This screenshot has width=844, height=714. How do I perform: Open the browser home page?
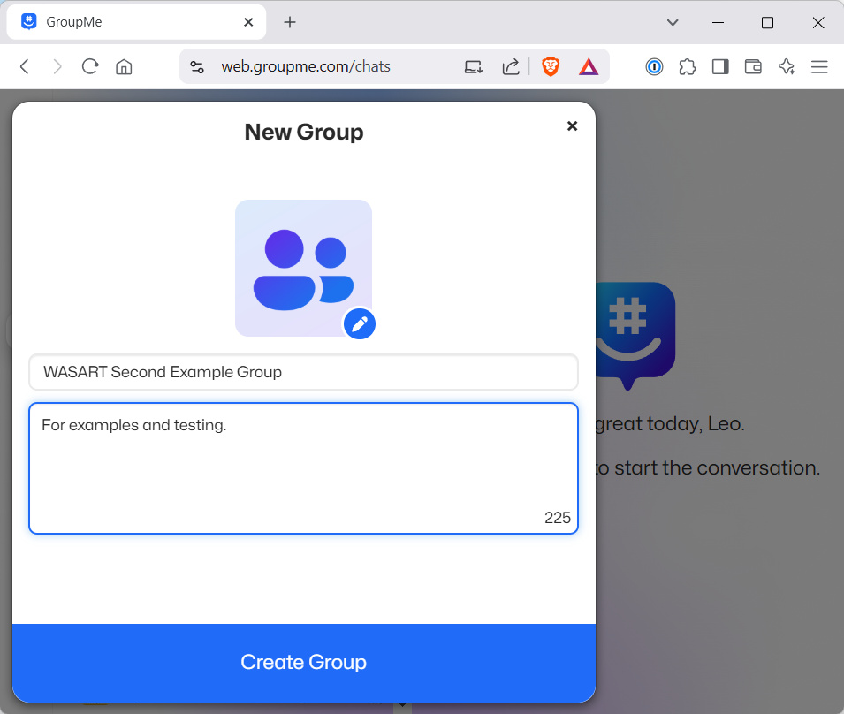[124, 67]
